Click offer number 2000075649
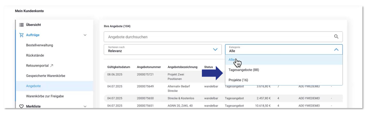Viewport: 367px width, 113px height. [145, 86]
